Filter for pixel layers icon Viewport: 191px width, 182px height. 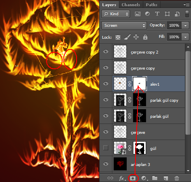pos(137,14)
